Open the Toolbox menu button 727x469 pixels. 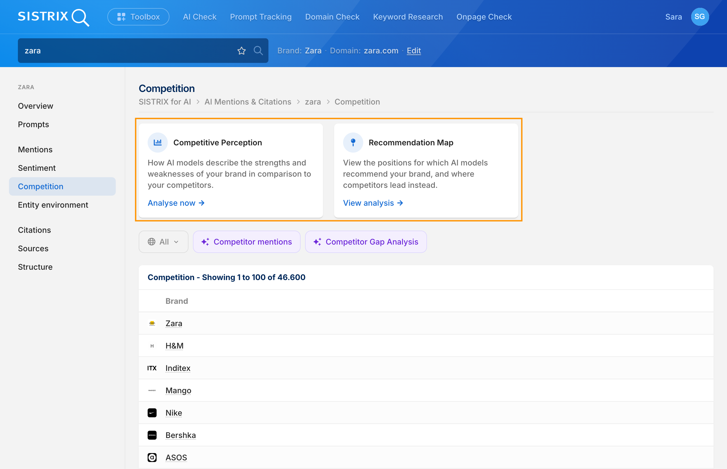point(138,17)
